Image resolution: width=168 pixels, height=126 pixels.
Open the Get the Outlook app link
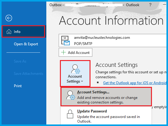click(135, 83)
